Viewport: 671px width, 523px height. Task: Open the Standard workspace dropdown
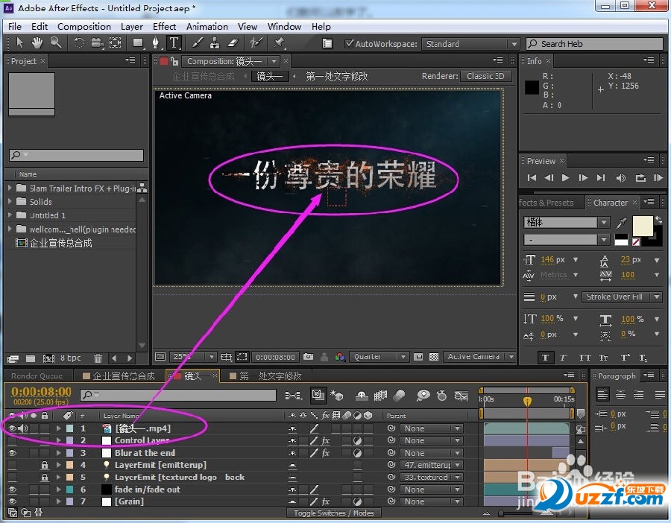pyautogui.click(x=470, y=44)
